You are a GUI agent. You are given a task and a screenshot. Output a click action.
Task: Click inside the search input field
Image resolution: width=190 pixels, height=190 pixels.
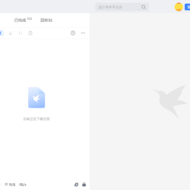coord(122,7)
